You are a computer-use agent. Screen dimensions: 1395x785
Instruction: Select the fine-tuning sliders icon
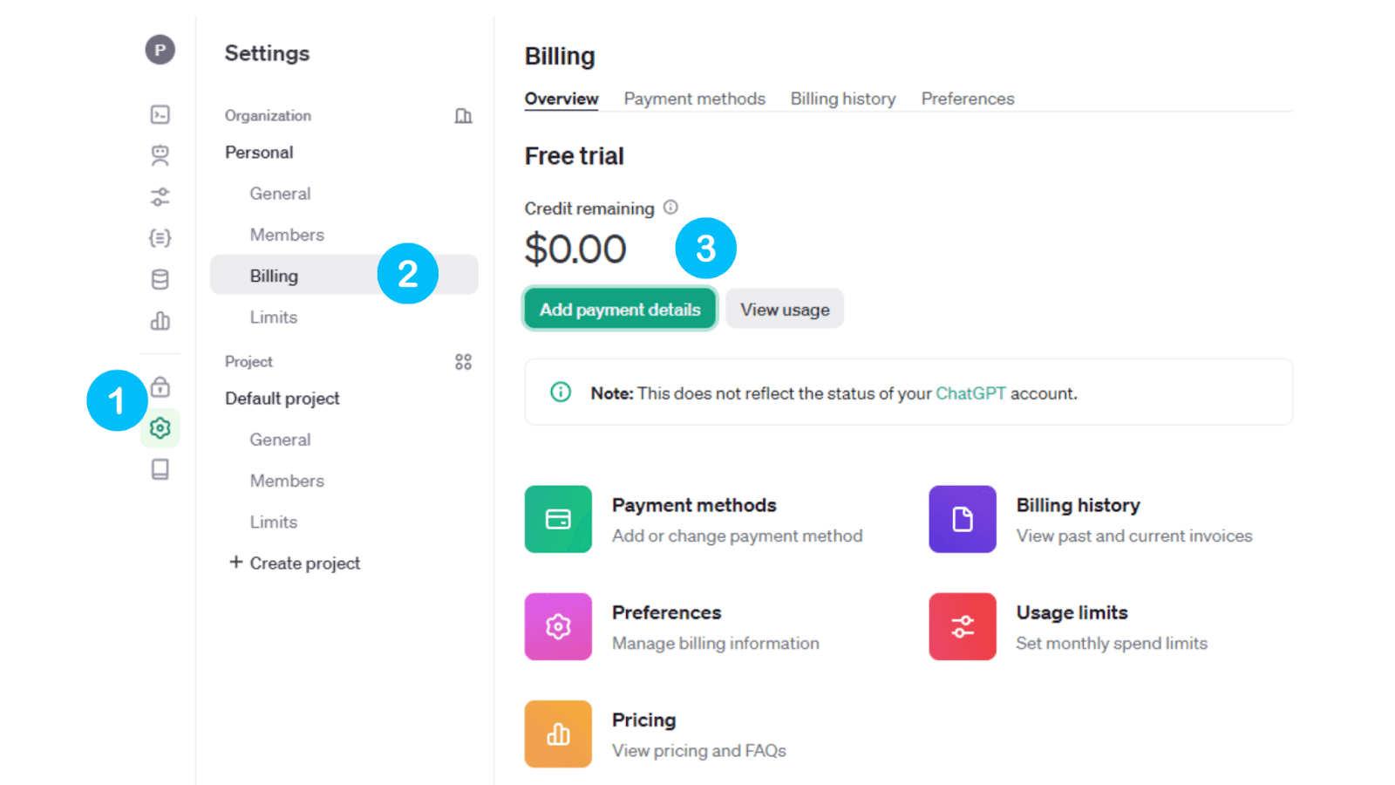coord(160,197)
